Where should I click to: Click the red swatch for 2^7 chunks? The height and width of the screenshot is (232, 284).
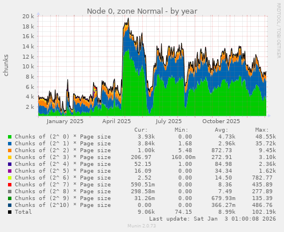[10, 185]
